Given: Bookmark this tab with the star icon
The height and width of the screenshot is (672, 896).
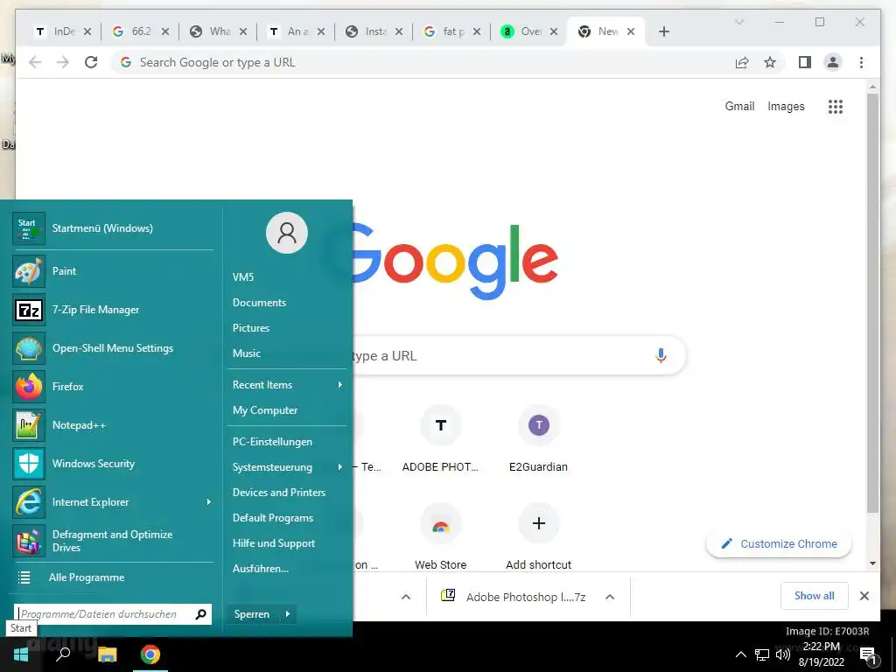Looking at the screenshot, I should (x=770, y=62).
